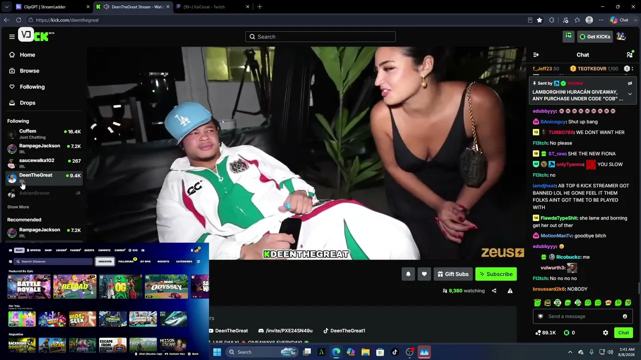Open emoji picker in message box
641x360 pixels.
[x=624, y=316]
